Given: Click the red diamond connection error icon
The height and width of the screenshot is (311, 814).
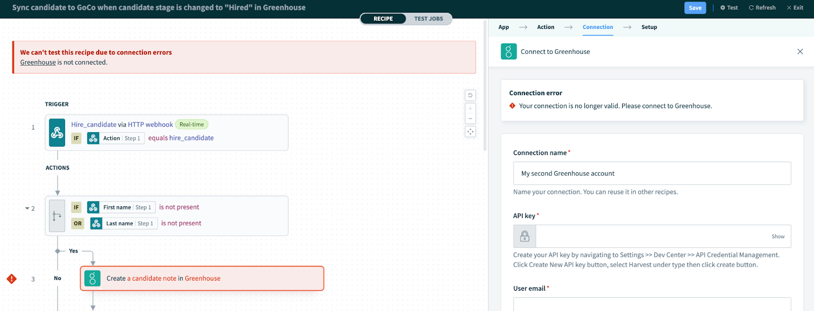Looking at the screenshot, I should pyautogui.click(x=512, y=106).
